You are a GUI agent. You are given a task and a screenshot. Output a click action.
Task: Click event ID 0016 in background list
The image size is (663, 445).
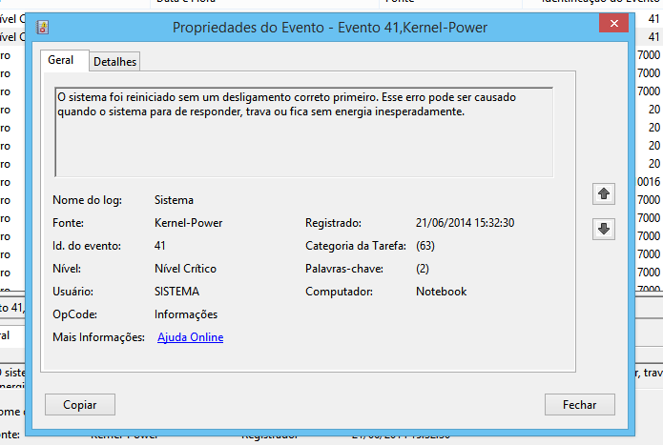pos(649,182)
